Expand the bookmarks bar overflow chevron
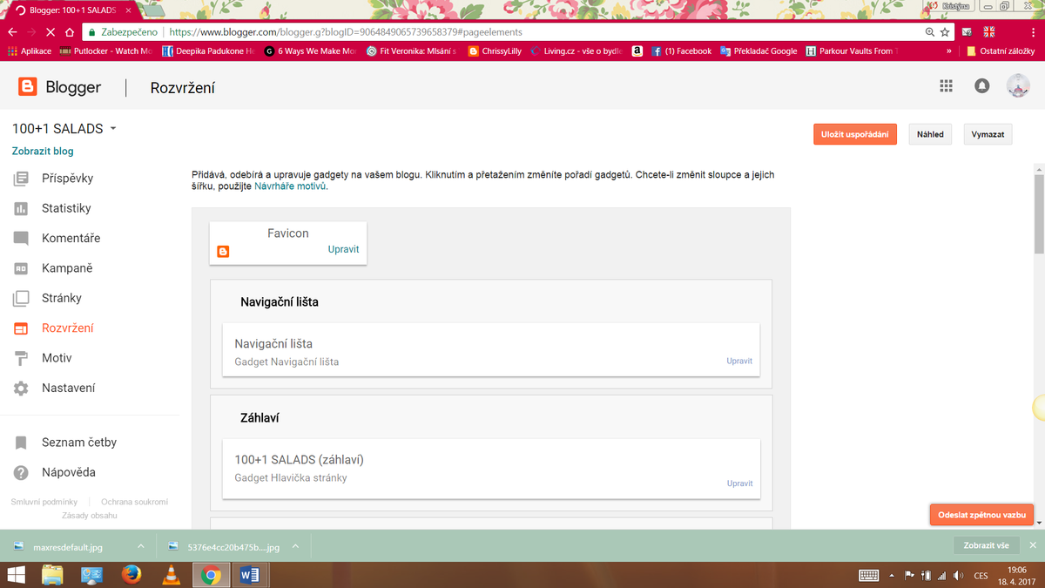 pos(948,51)
